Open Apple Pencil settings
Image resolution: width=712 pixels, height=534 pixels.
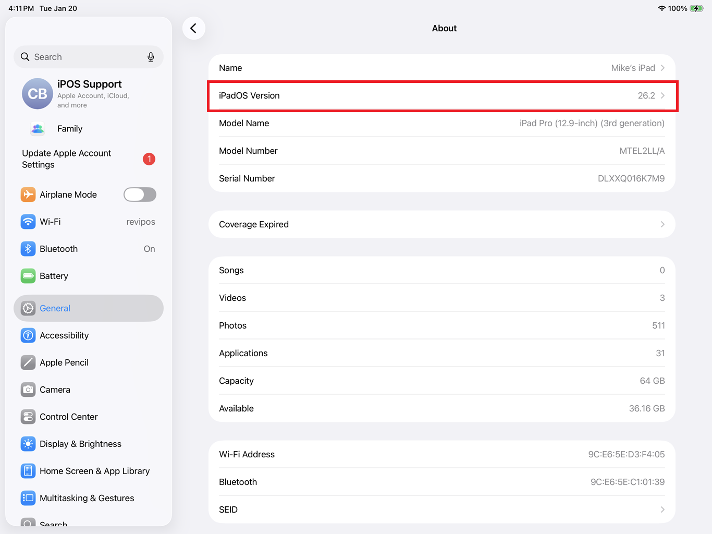(x=89, y=362)
